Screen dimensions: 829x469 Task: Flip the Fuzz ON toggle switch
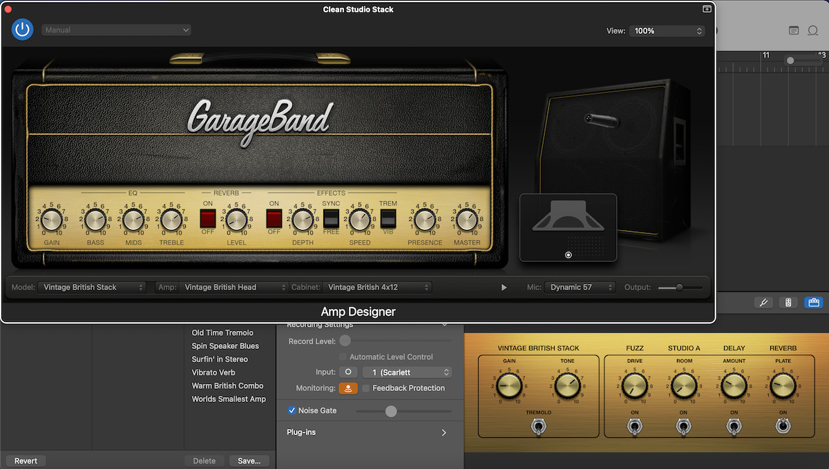coord(634,427)
